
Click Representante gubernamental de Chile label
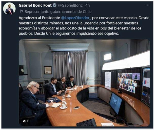58,12
